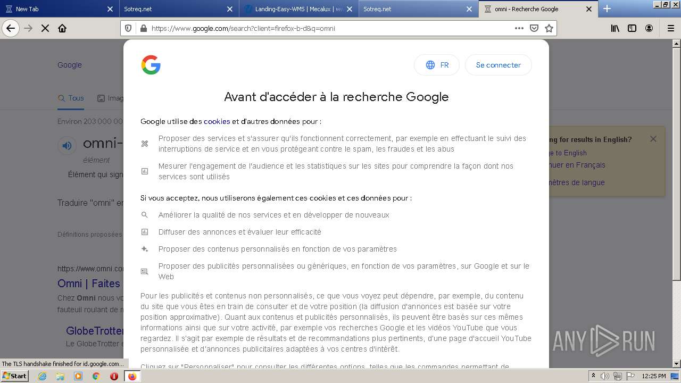Open media player taskbar icon
Viewport: 681px width, 383px height.
click(x=78, y=376)
